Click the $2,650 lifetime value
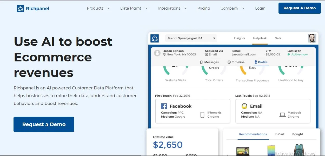The image size is (325, 156). pyautogui.click(x=168, y=145)
